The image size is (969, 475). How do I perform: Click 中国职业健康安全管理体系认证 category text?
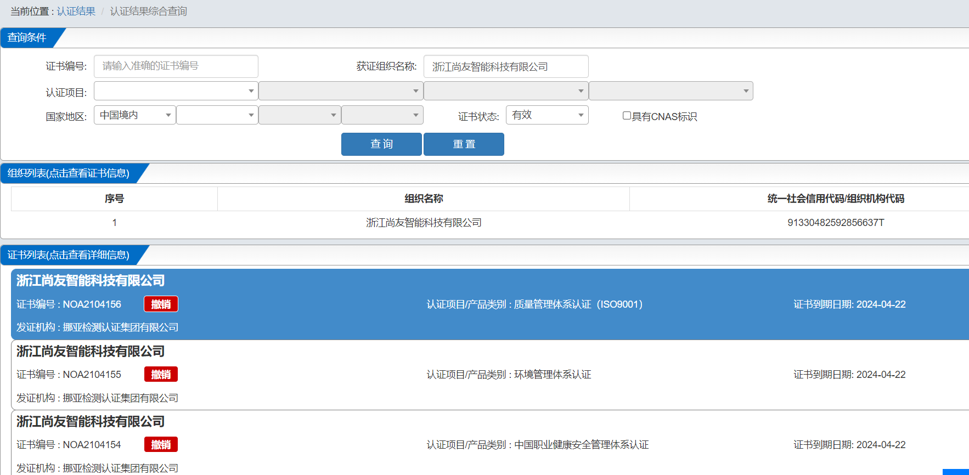581,445
